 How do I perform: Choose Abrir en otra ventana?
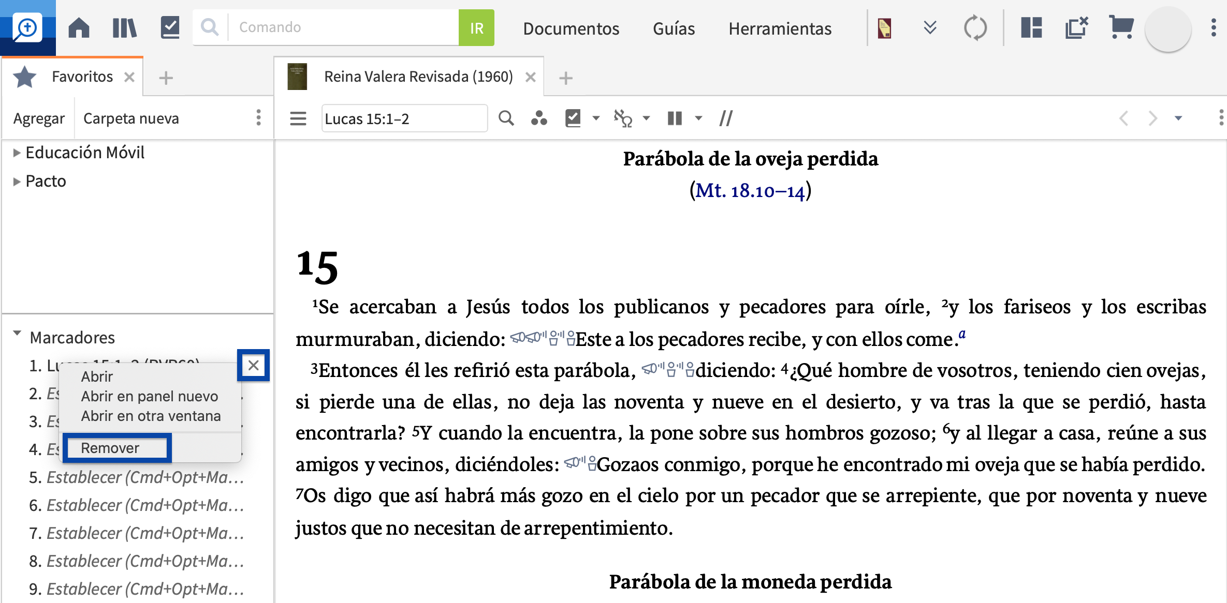point(151,416)
